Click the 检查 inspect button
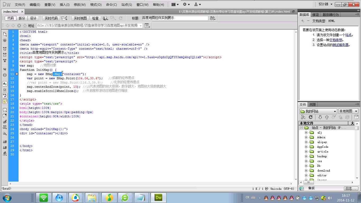Viewport: 361px width, 203px height. tap(95, 18)
